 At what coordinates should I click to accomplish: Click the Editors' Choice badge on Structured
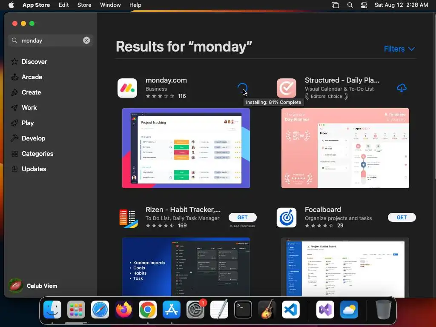tap(327, 96)
